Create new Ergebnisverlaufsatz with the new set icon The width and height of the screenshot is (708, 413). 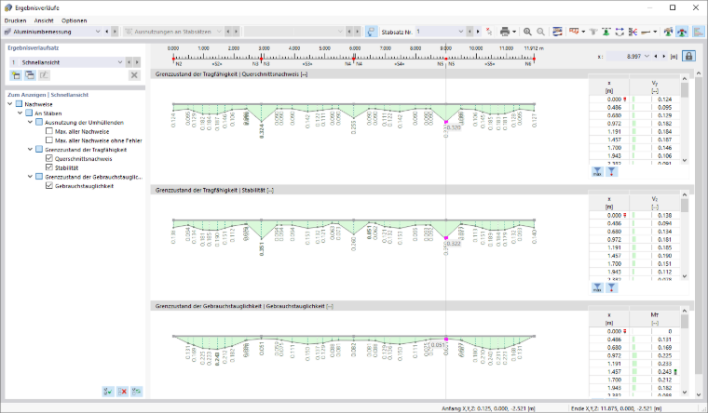pos(16,75)
